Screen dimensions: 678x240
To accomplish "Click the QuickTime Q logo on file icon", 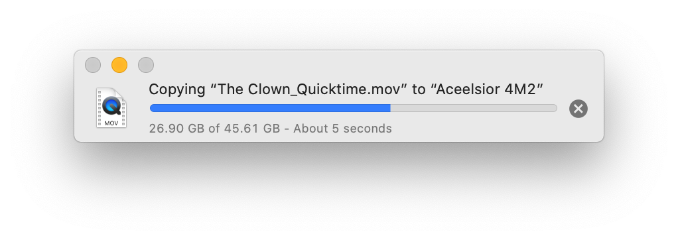I will click(112, 105).
